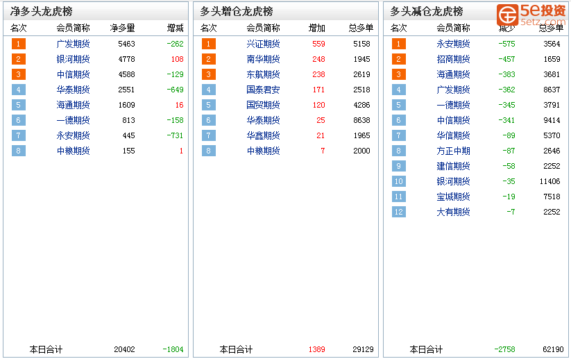Select increase value 559

click(x=318, y=44)
